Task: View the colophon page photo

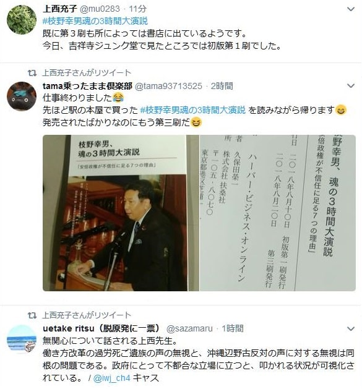Action: (x=278, y=213)
